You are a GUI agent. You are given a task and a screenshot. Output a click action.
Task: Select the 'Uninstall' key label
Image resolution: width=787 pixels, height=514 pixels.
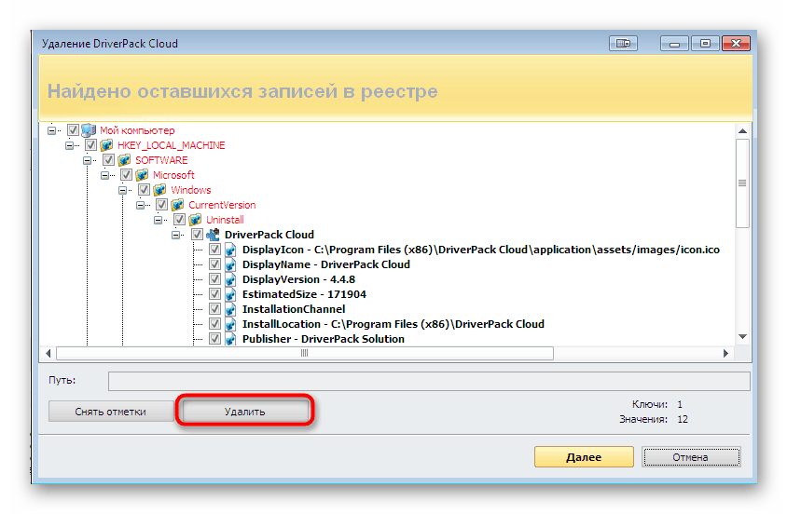(225, 220)
